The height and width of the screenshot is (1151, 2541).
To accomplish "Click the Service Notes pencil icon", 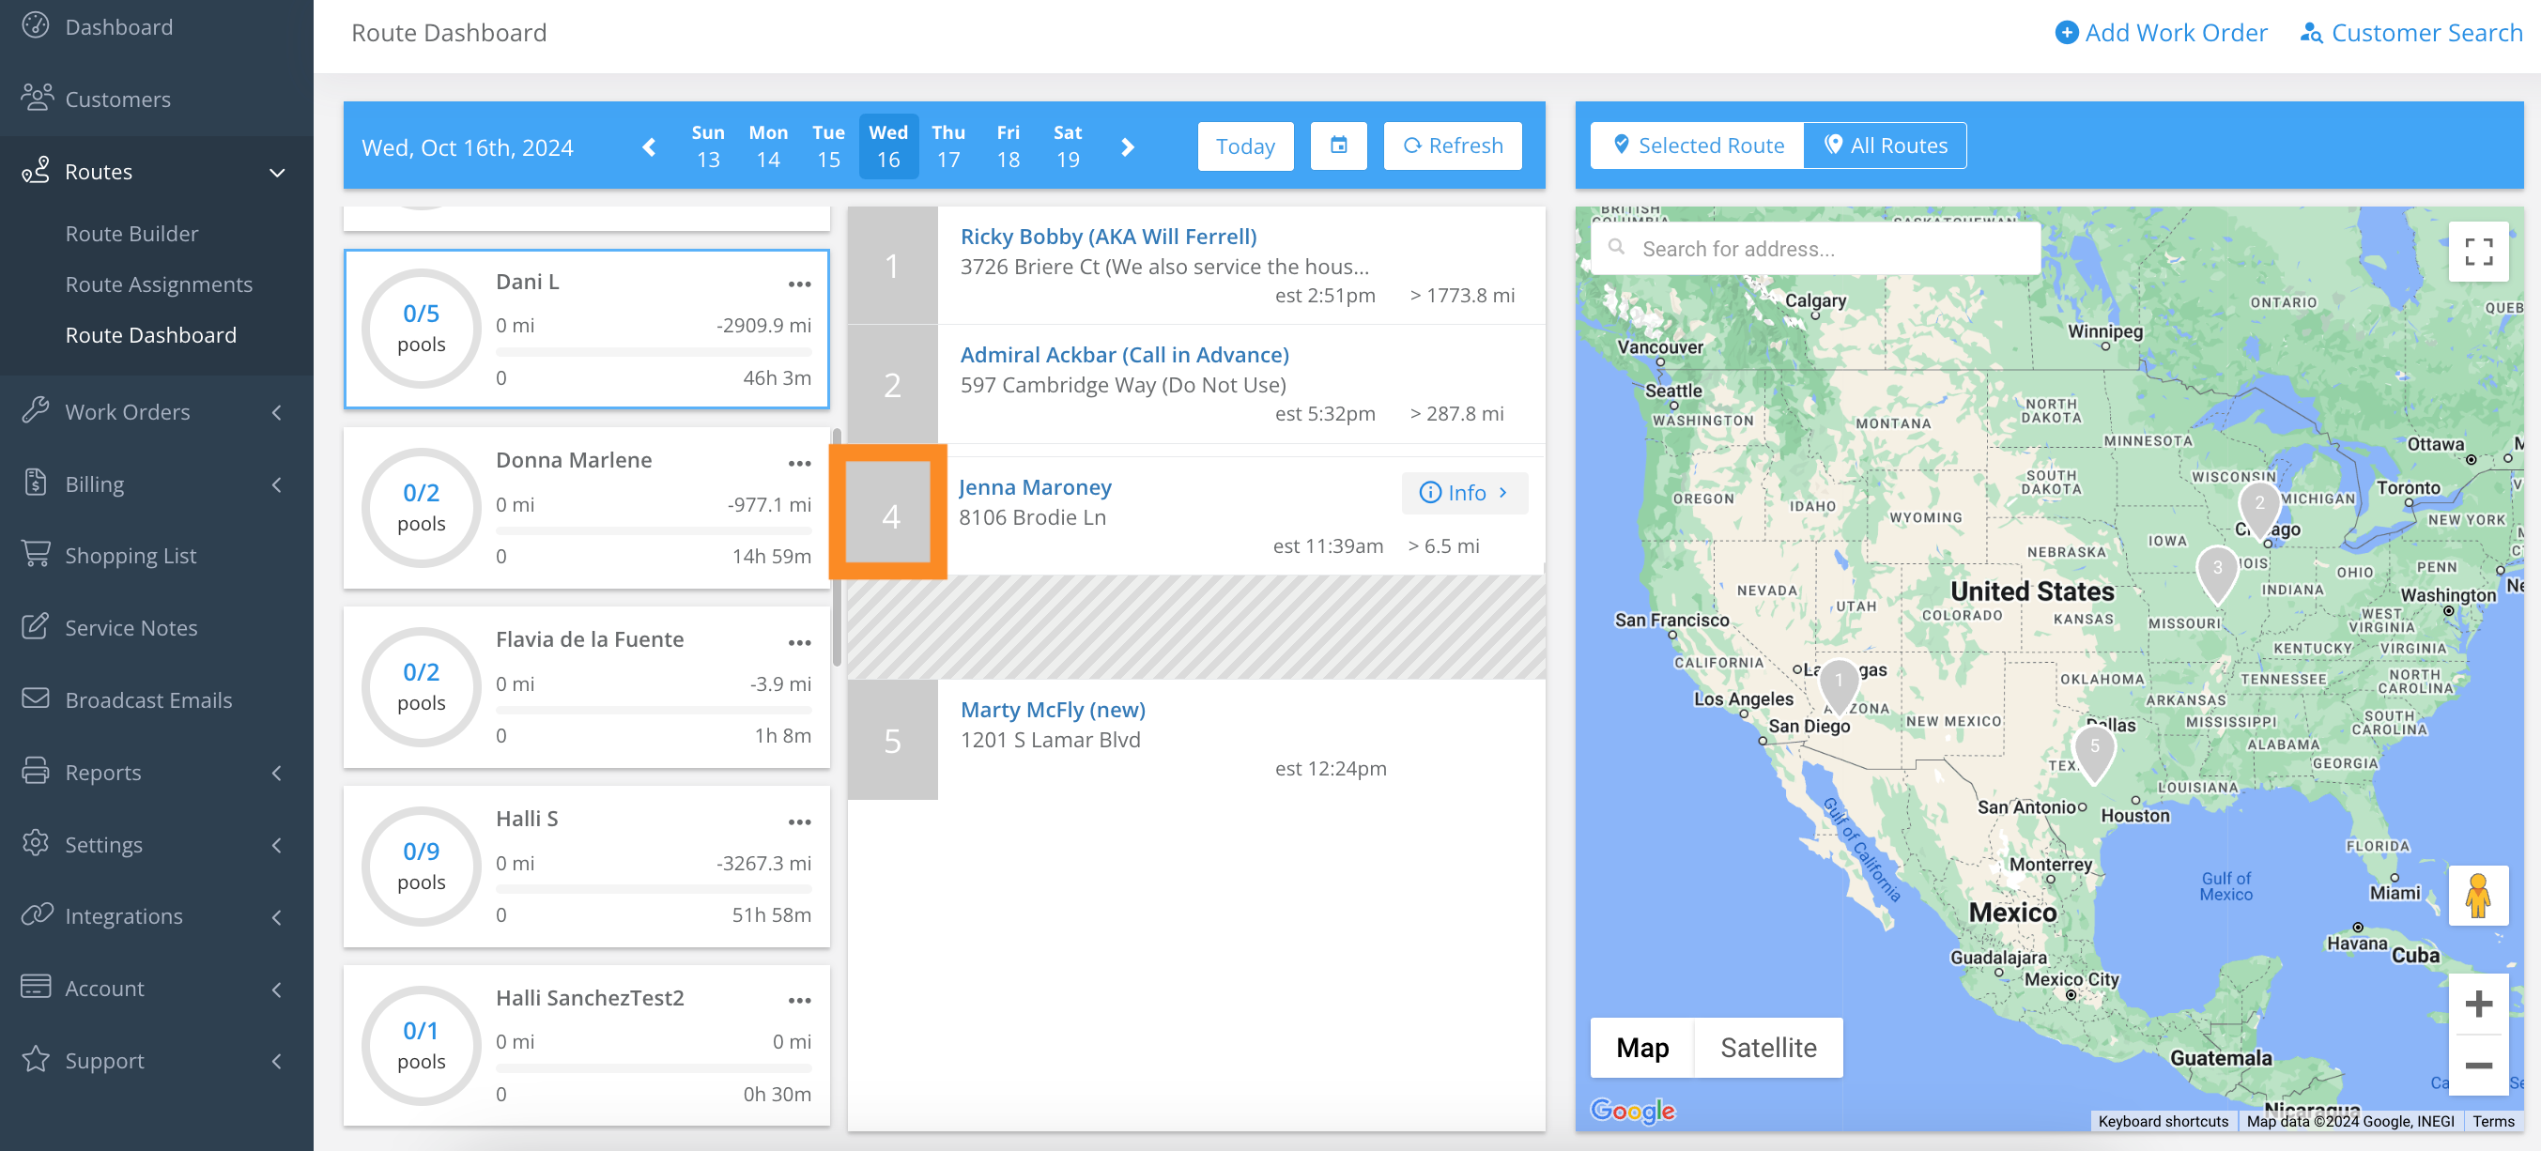I will 36,626.
